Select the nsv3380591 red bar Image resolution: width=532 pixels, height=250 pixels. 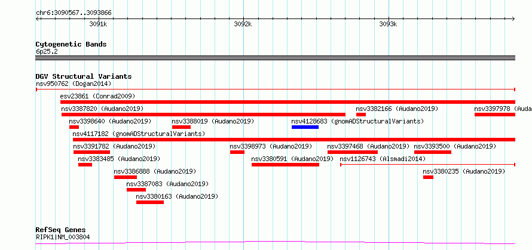[285, 165]
